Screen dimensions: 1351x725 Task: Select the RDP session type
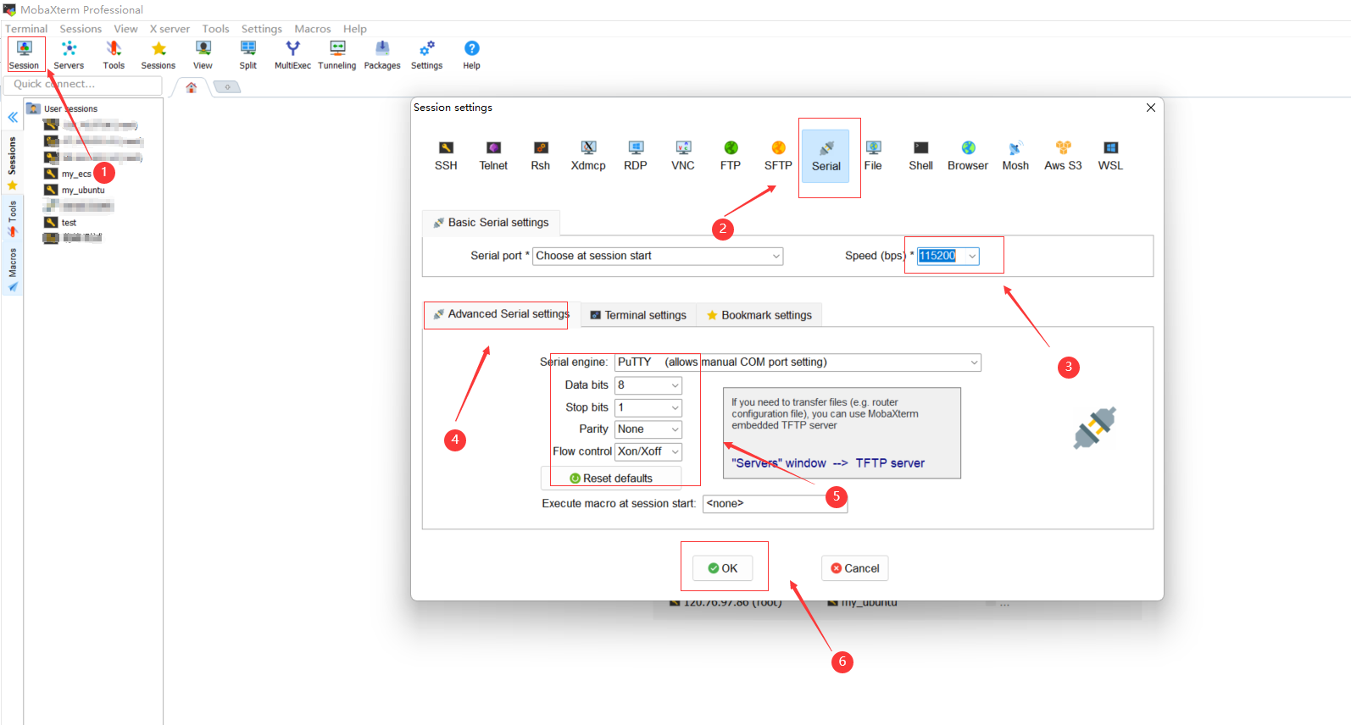(636, 156)
